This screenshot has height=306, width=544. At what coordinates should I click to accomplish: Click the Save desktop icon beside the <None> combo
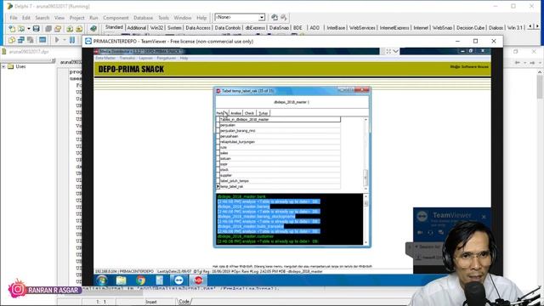tap(275, 17)
